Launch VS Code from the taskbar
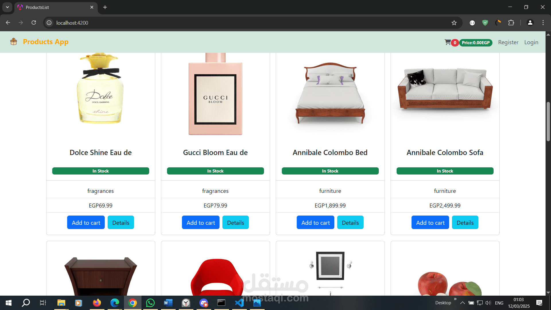This screenshot has width=551, height=310. tap(239, 303)
